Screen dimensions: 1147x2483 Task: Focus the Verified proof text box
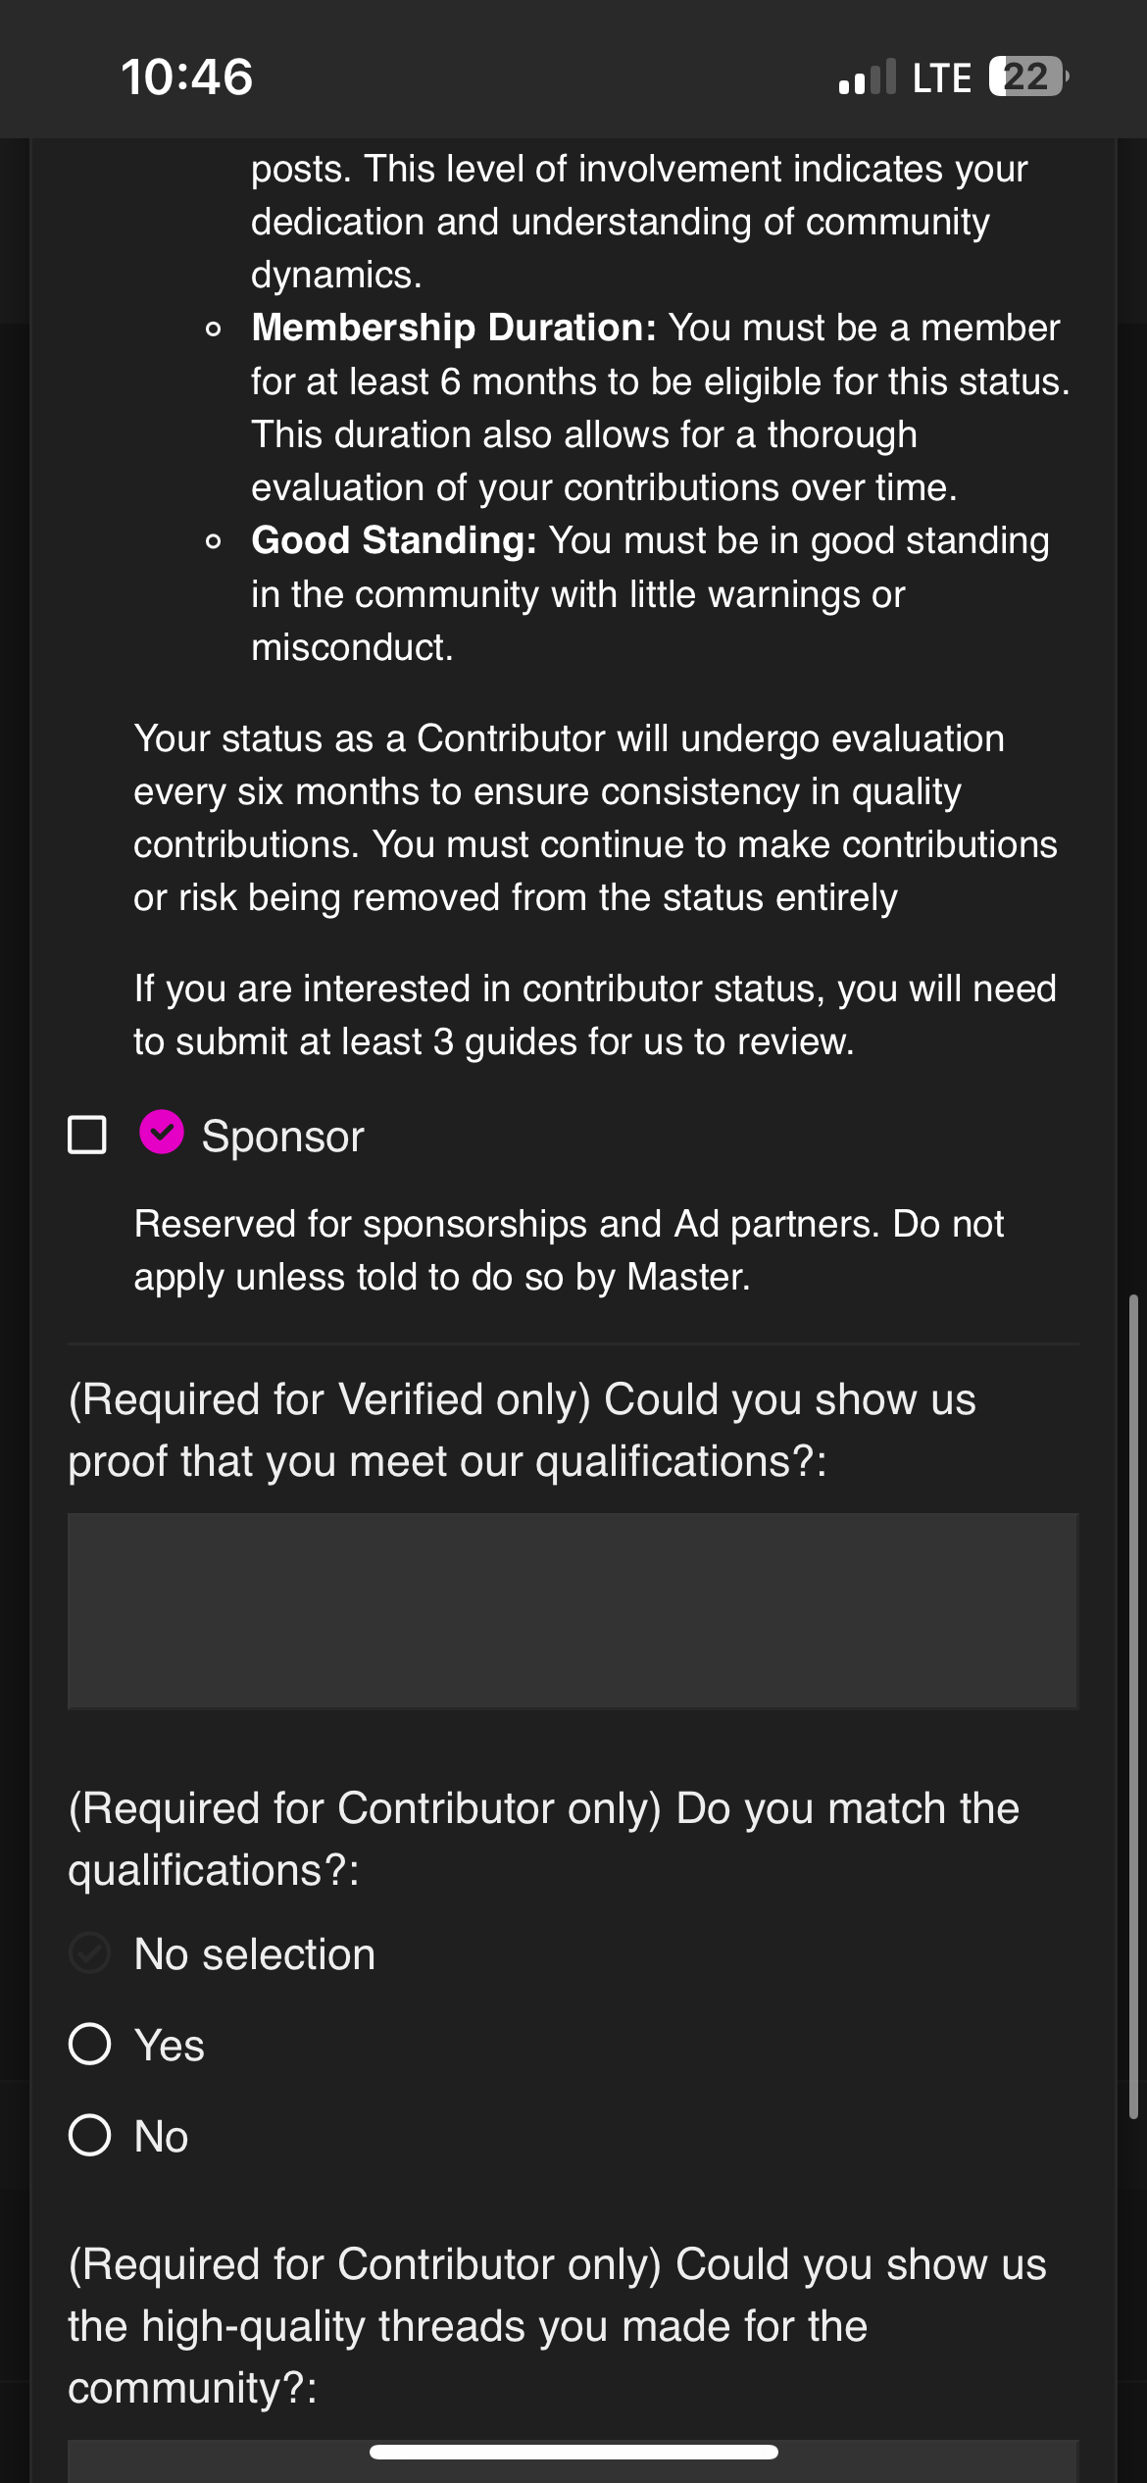(573, 1610)
